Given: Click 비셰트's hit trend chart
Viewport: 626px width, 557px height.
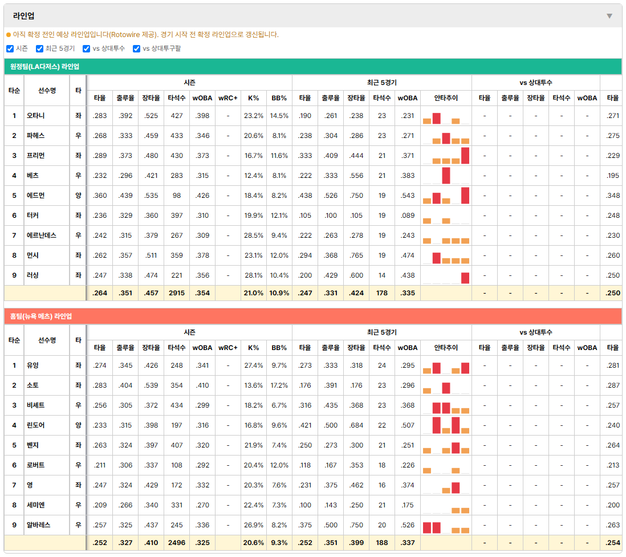Looking at the screenshot, I should (446, 405).
